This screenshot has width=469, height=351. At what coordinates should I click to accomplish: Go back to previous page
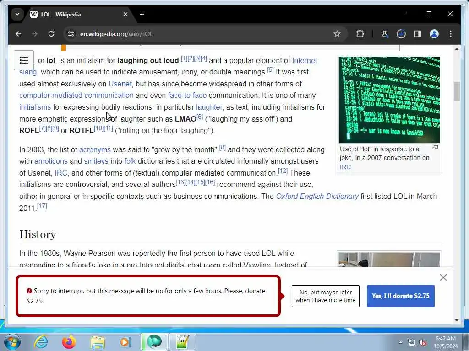click(18, 34)
